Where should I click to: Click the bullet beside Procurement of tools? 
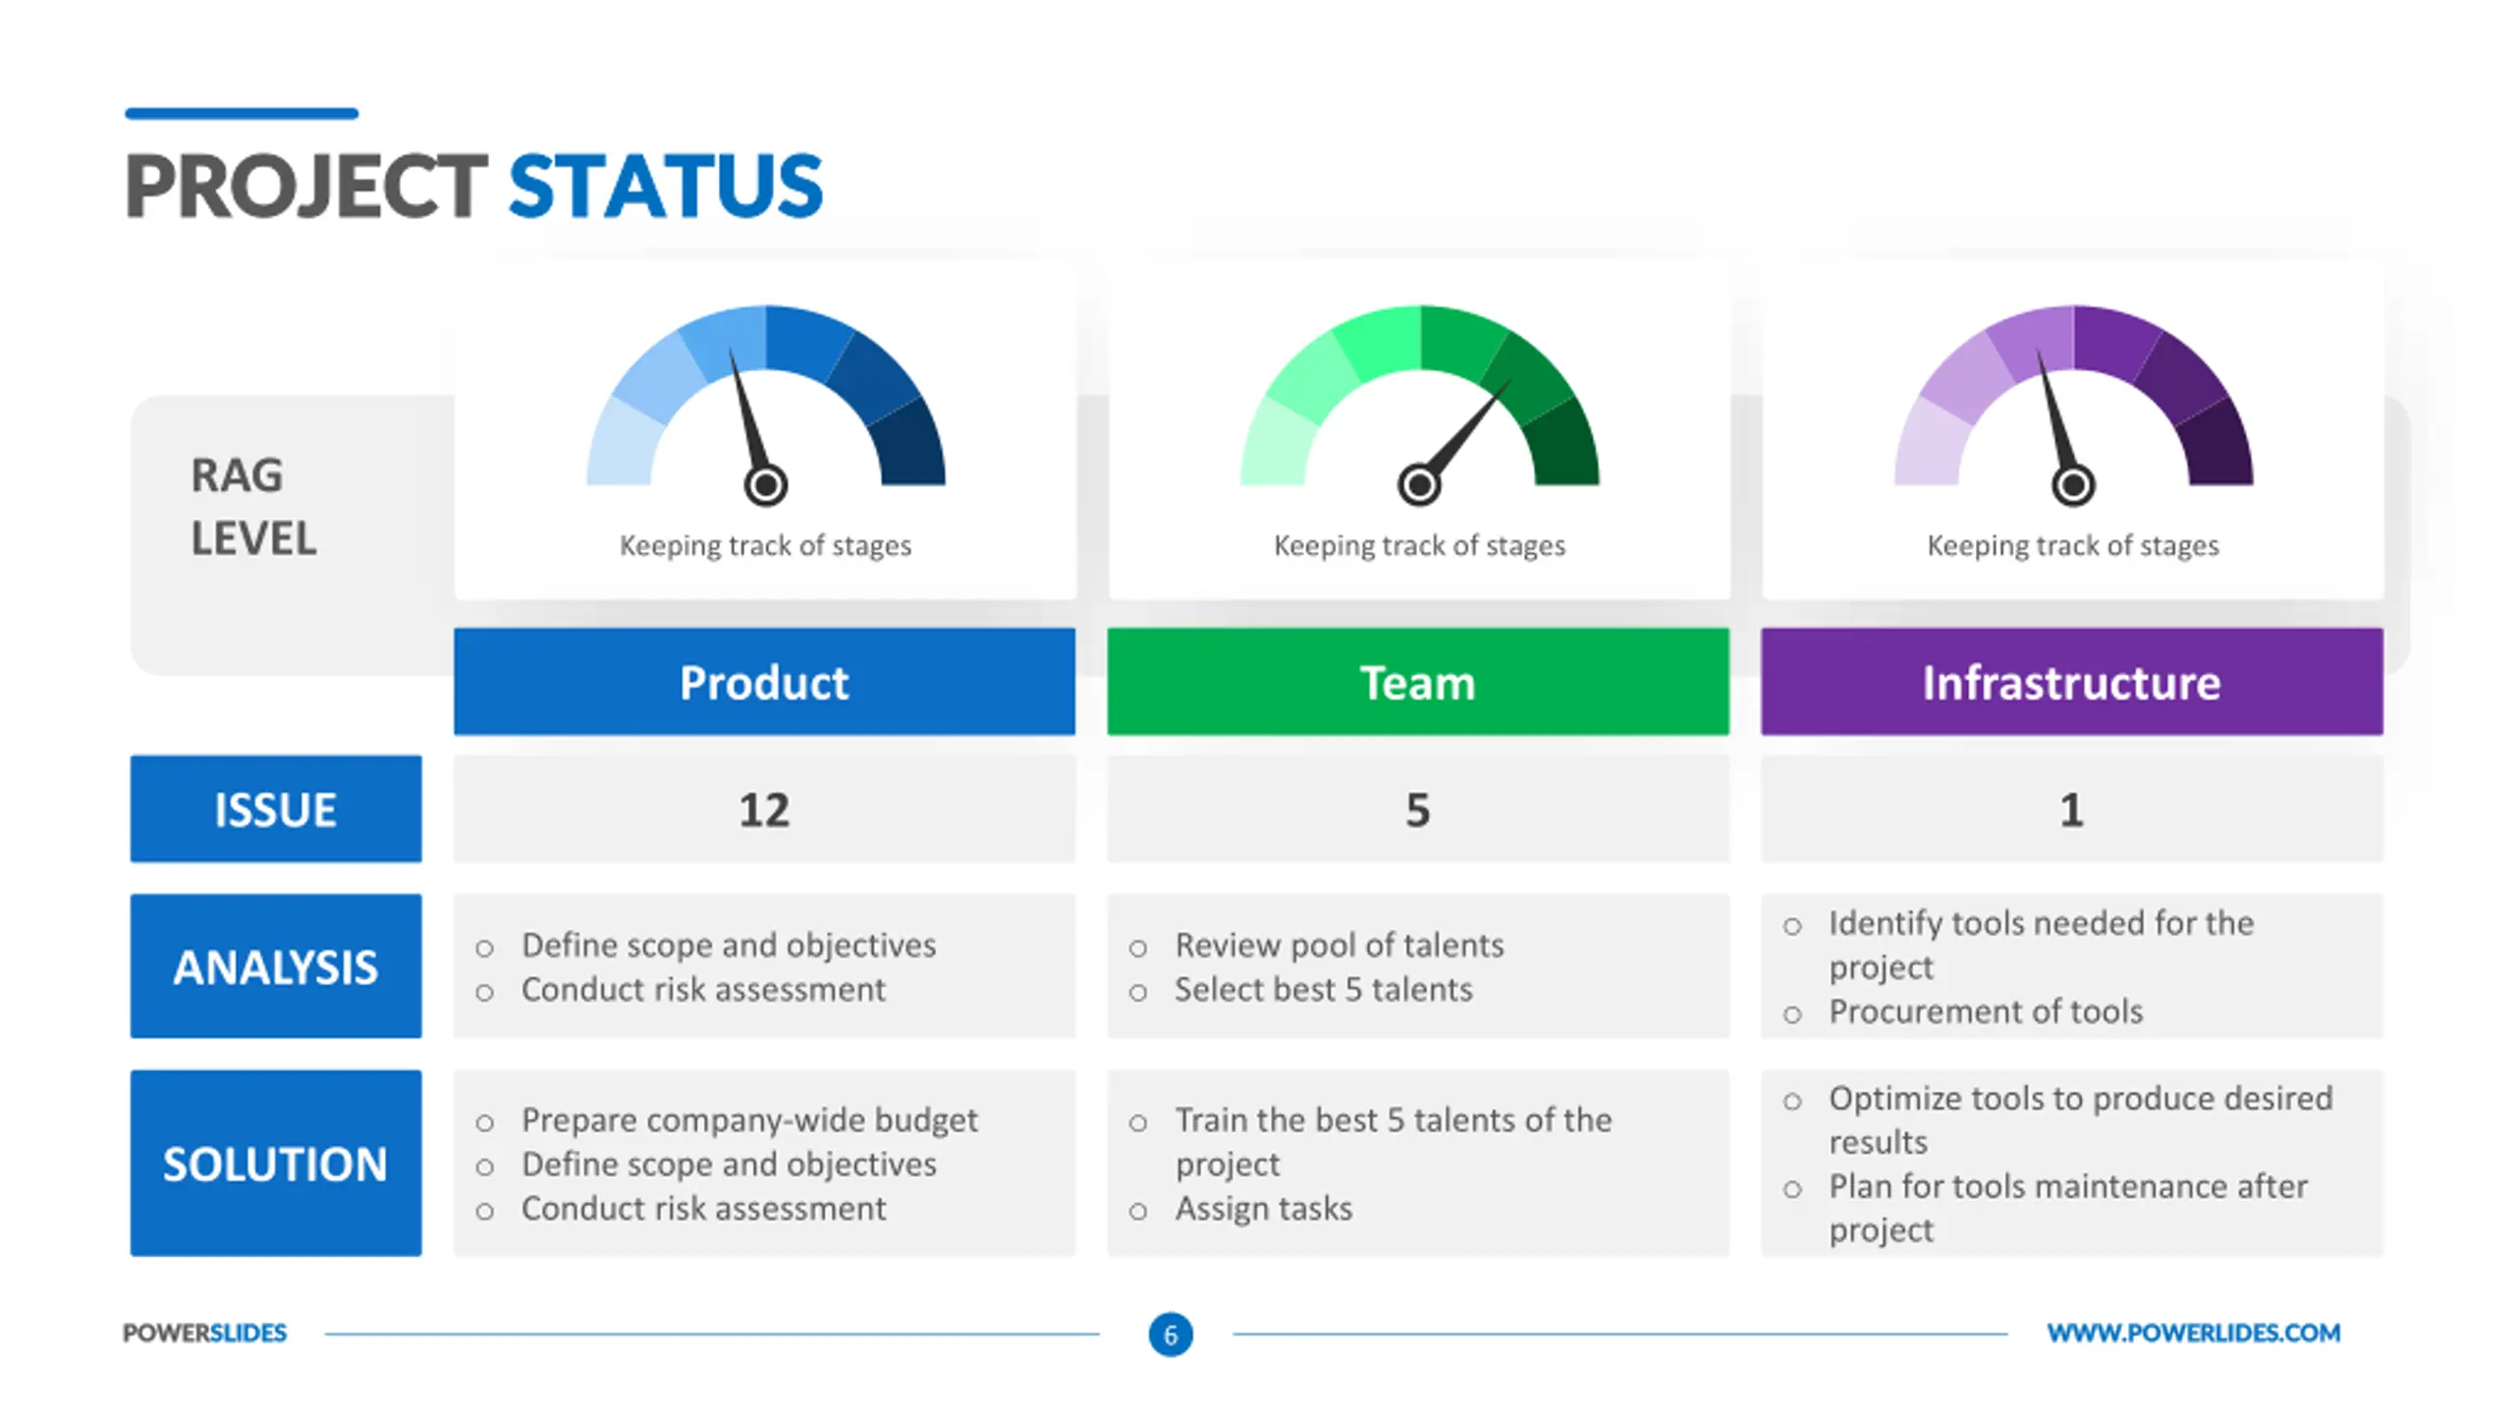point(1792,1014)
